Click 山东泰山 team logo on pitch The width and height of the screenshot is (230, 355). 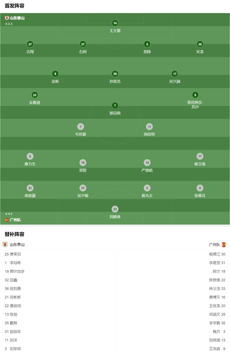click(7, 18)
